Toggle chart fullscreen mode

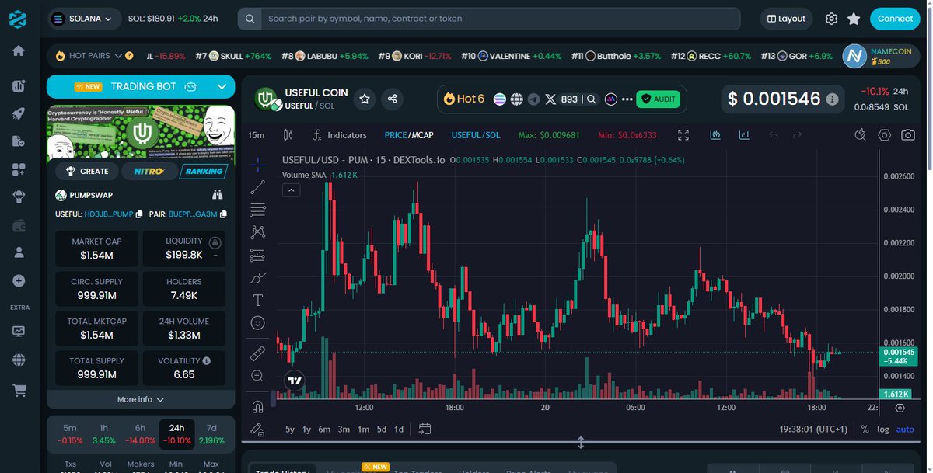683,135
